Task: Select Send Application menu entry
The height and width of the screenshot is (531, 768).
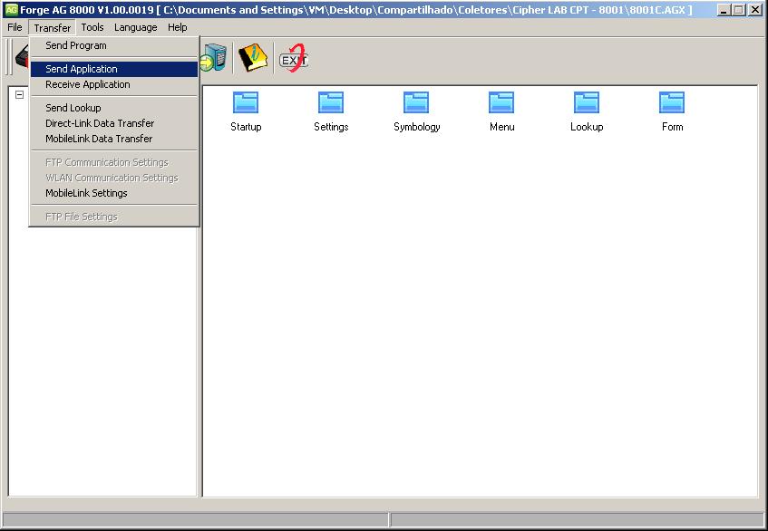Action: click(114, 69)
